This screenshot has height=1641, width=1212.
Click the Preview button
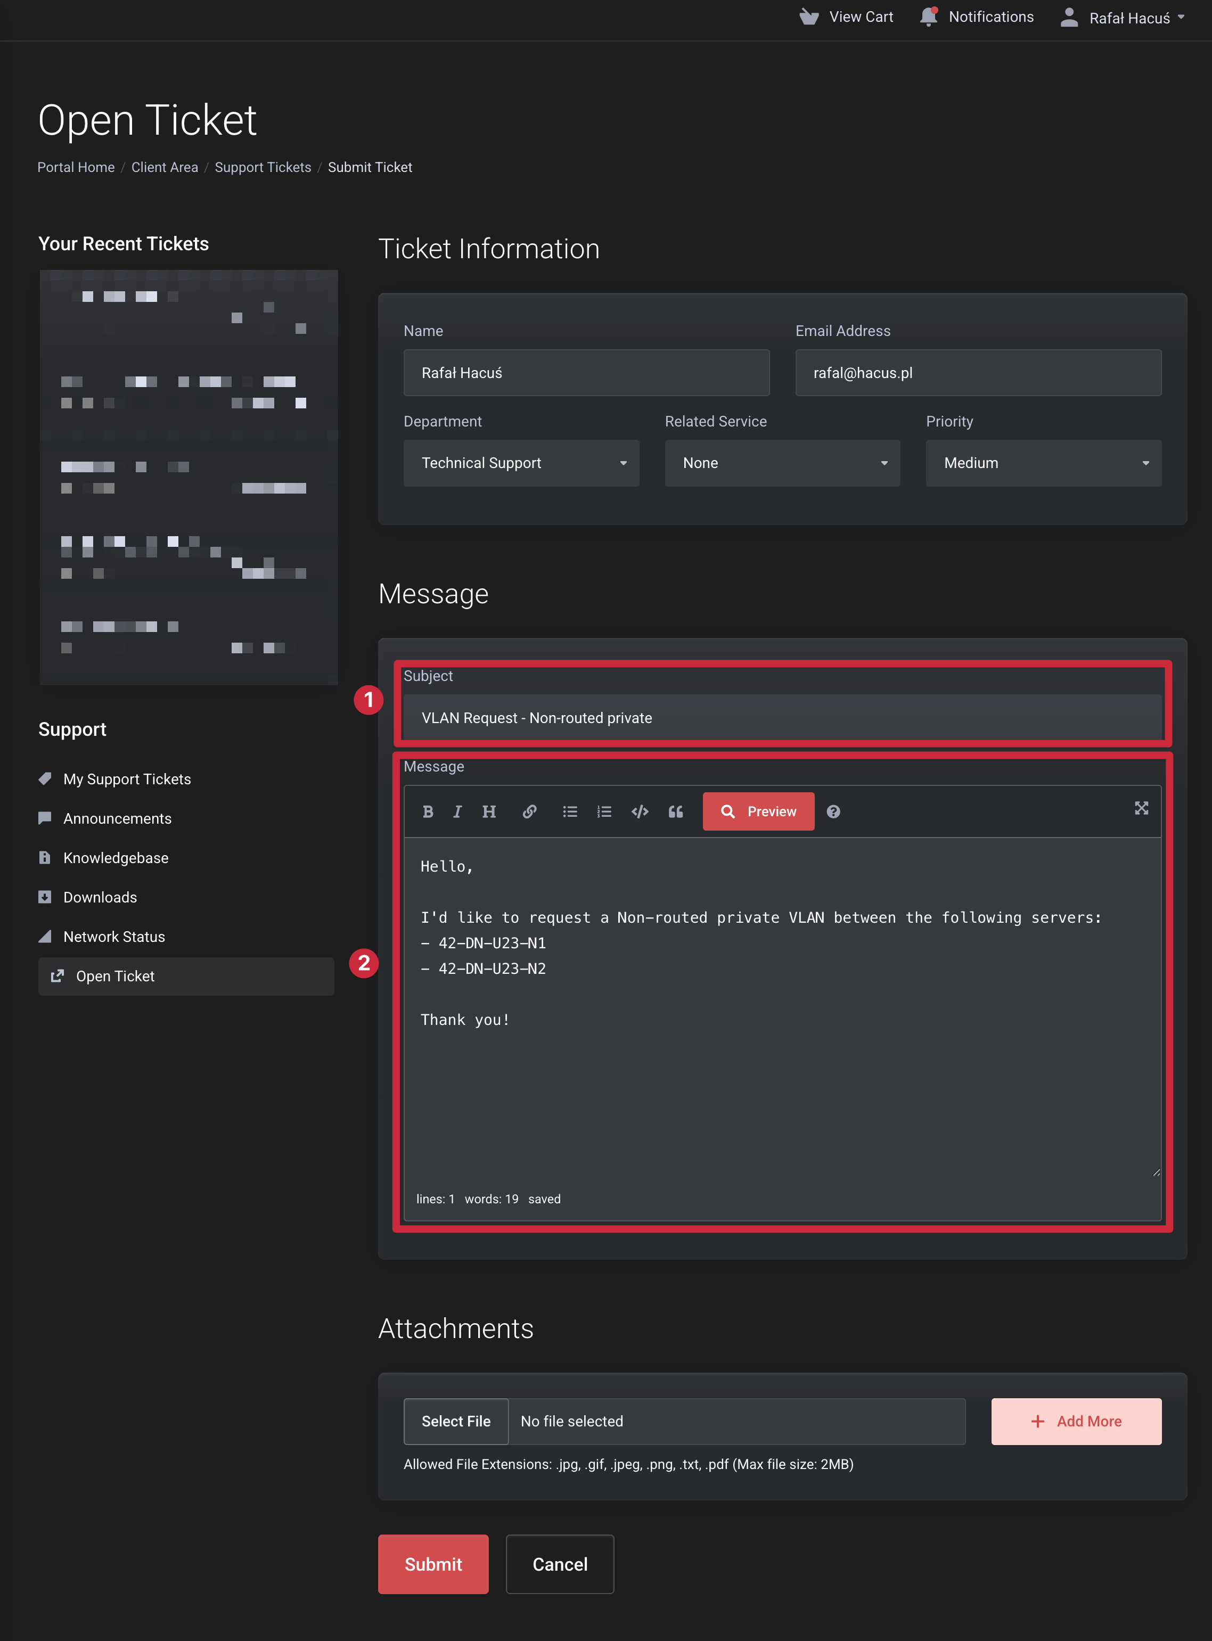click(758, 811)
